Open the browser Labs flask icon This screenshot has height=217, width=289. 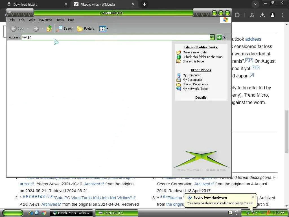point(252,15)
